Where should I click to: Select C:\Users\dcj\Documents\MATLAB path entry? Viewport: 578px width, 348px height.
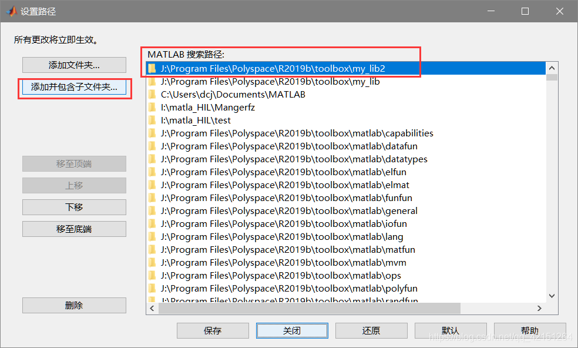(x=346, y=95)
